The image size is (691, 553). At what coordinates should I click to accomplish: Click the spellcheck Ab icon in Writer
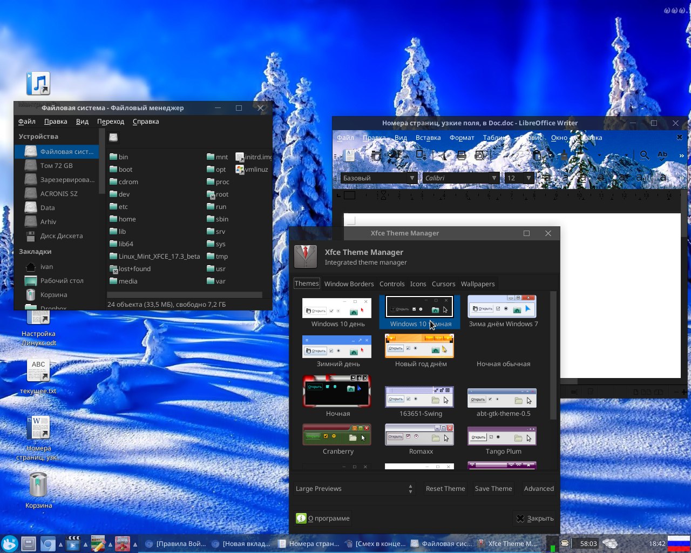[x=662, y=156]
